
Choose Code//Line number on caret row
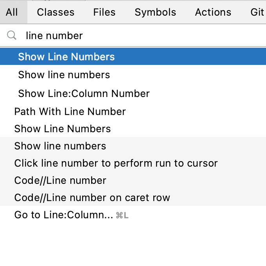[x=92, y=198]
